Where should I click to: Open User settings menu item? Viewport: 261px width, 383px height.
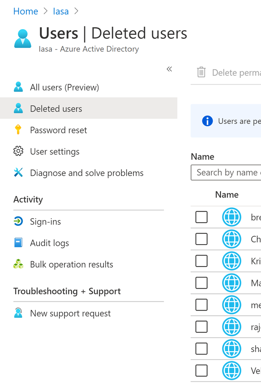(55, 151)
